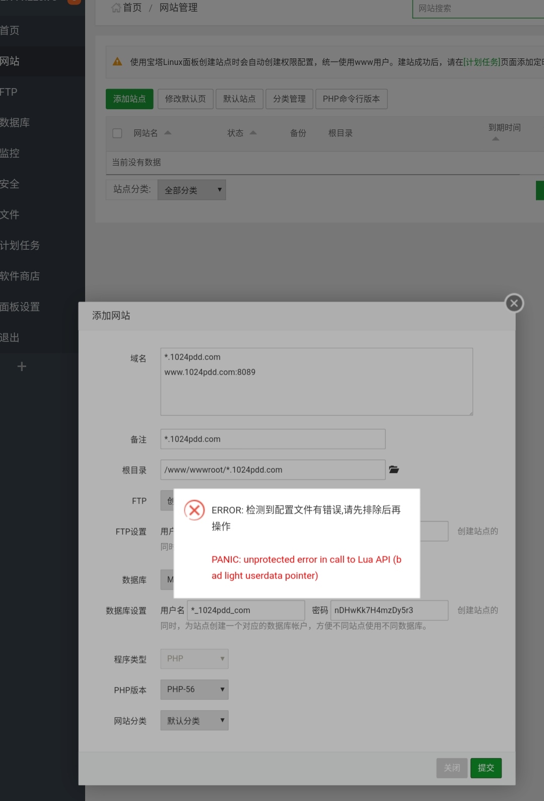Click the sort arrow next to 网站名
This screenshot has height=801, width=544.
click(168, 133)
